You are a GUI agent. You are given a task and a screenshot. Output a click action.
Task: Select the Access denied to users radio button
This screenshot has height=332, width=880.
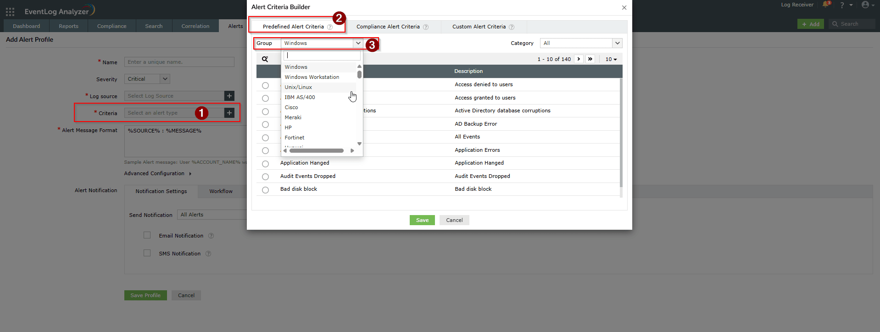265,85
